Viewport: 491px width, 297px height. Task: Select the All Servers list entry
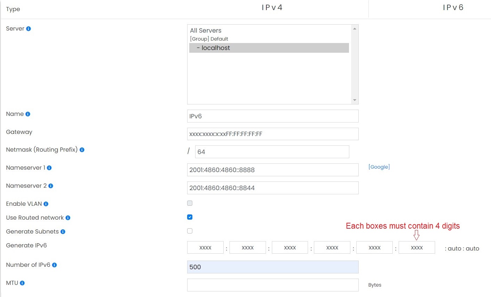point(206,31)
